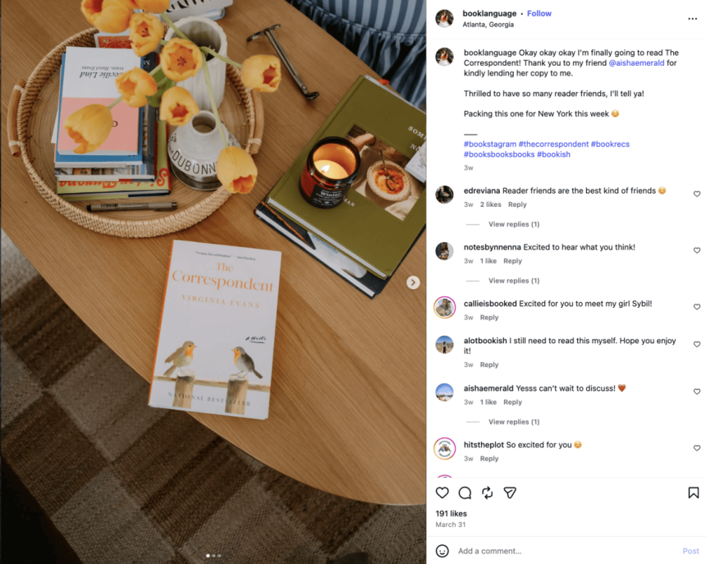Open comment bubble icon below post
Image resolution: width=706 pixels, height=564 pixels.
[465, 493]
